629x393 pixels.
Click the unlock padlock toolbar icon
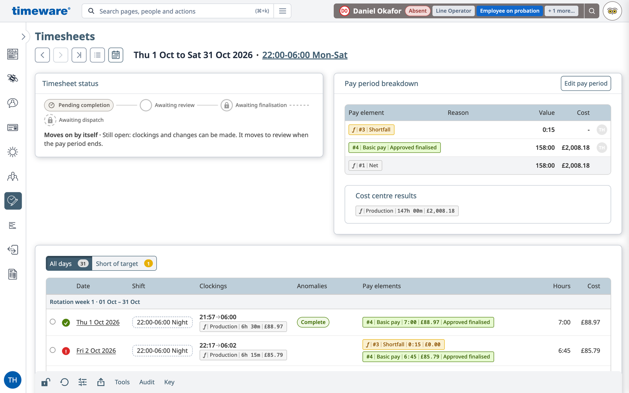(x=46, y=382)
